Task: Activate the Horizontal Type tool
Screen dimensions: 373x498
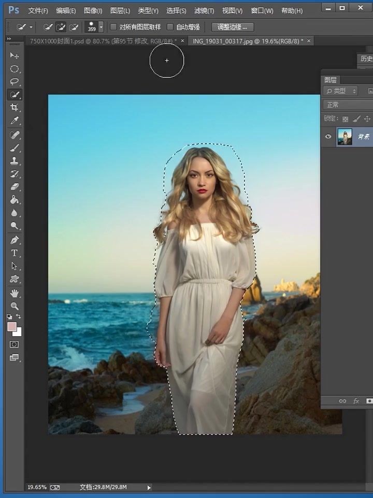Action: tap(15, 253)
